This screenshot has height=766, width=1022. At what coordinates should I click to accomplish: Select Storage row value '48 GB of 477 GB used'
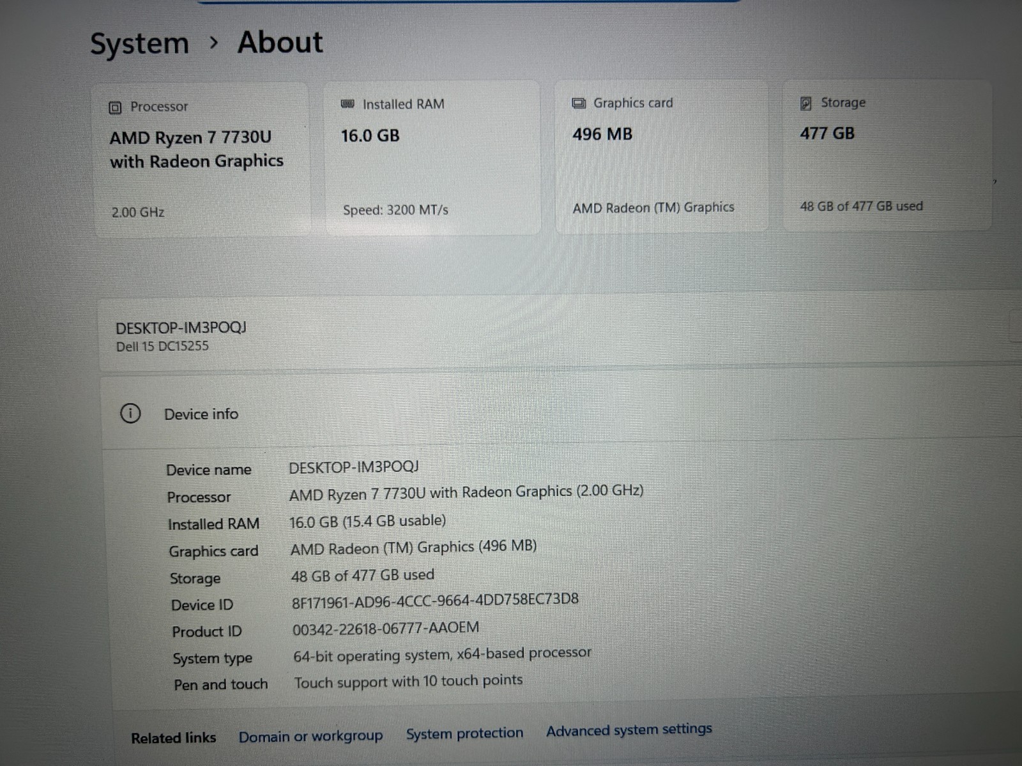tap(362, 576)
